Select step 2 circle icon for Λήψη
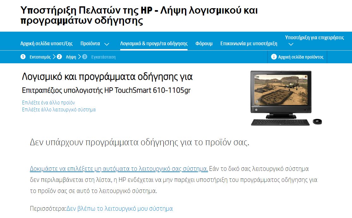The height and width of the screenshot is (218, 352). (59, 57)
